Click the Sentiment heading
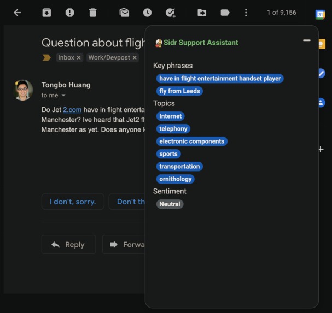The height and width of the screenshot is (313, 332). tap(170, 191)
